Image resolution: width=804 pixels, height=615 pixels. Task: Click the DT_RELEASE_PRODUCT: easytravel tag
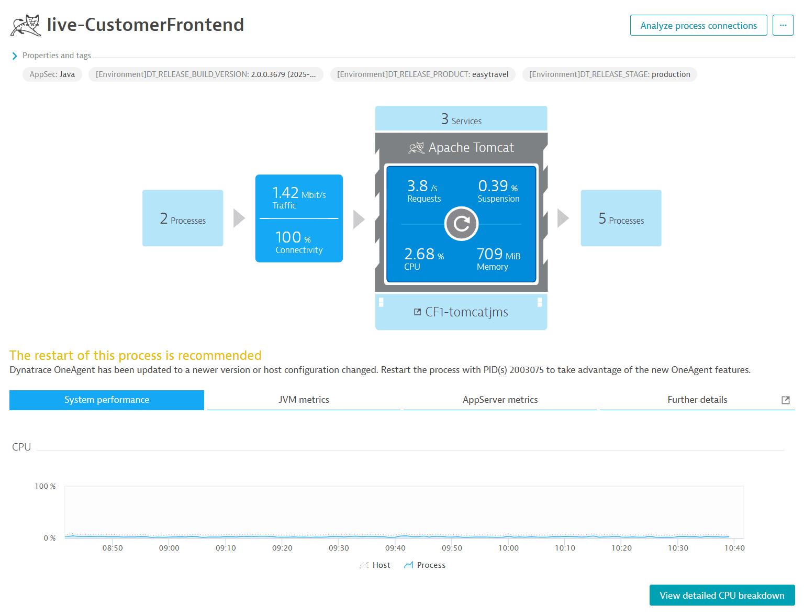click(422, 74)
